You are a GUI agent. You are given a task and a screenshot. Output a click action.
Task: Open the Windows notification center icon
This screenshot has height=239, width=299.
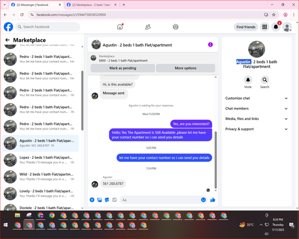click(x=292, y=225)
